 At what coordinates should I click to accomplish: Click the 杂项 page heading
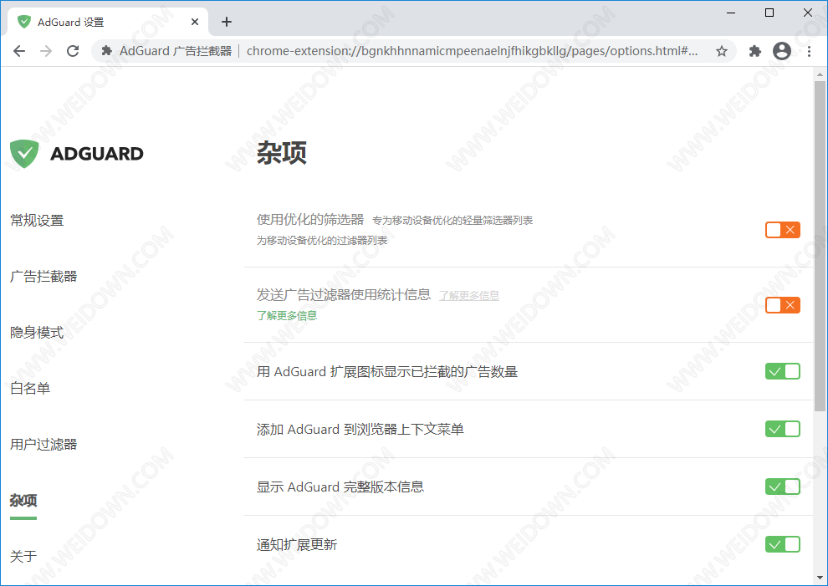[x=282, y=153]
